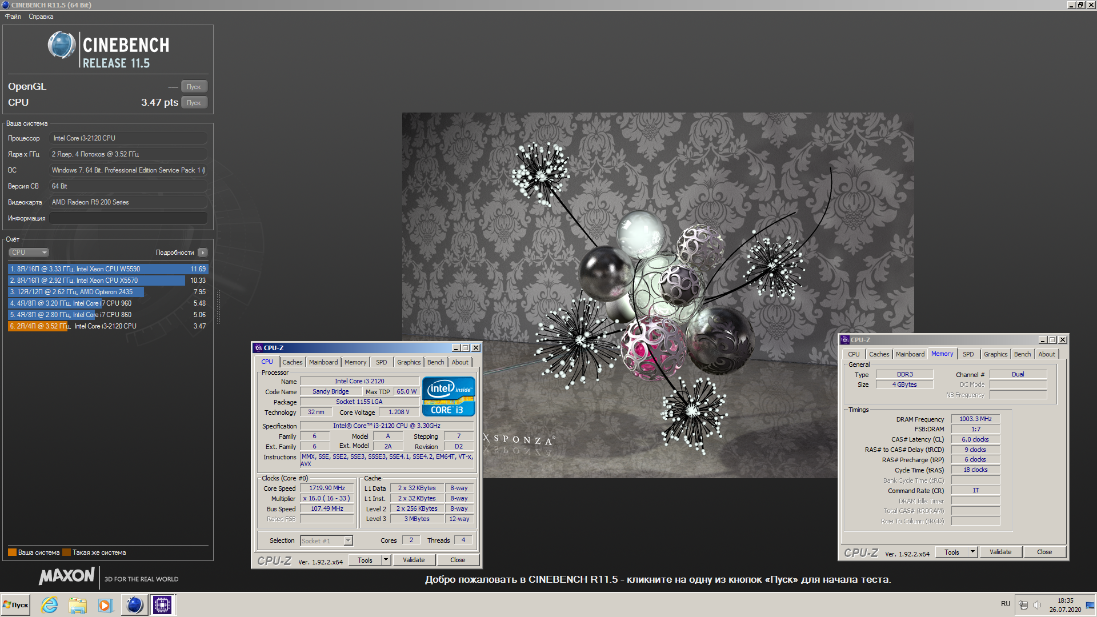Open About tab in right CPU-Z
The height and width of the screenshot is (617, 1097).
(x=1047, y=354)
